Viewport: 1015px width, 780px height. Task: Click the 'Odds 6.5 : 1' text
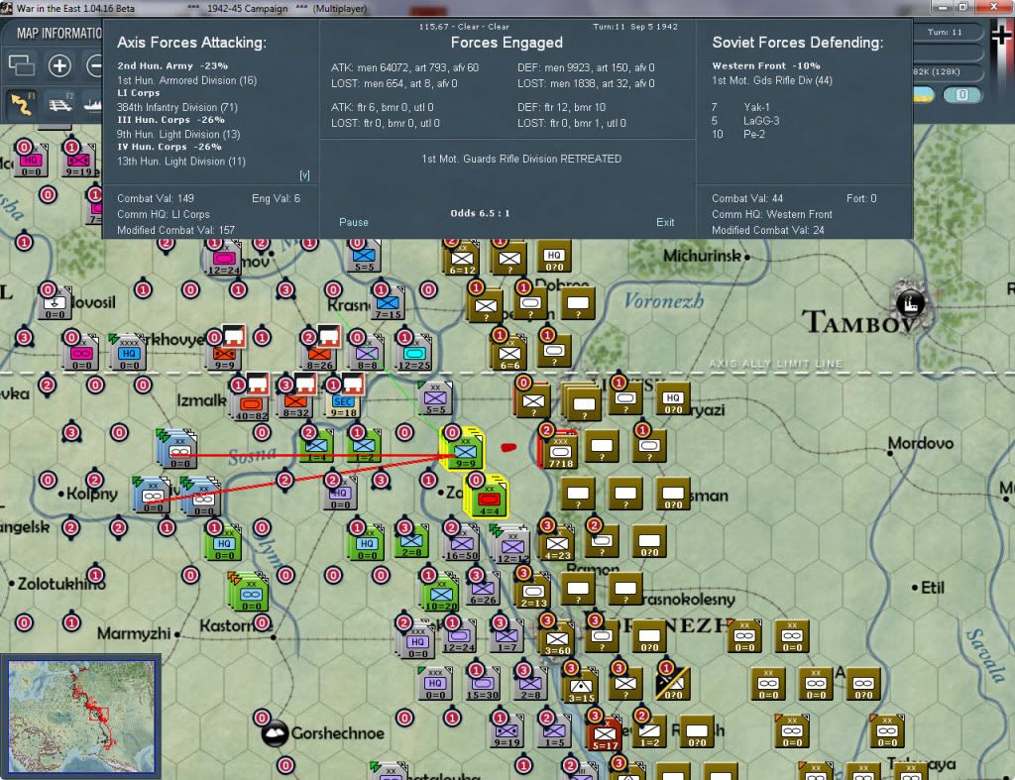[481, 213]
